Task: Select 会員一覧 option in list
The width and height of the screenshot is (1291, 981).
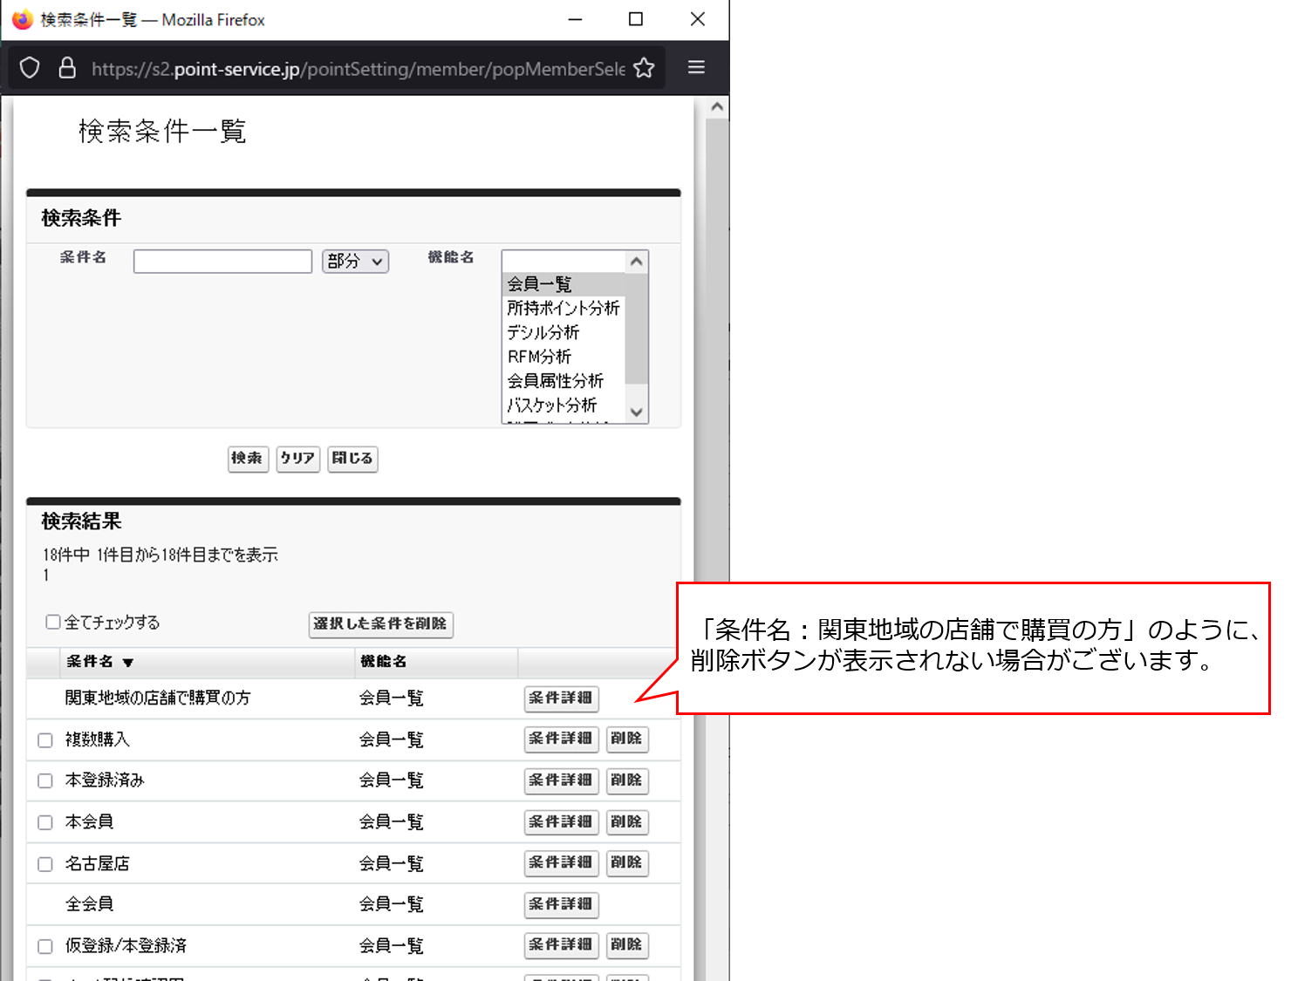Action: (540, 284)
